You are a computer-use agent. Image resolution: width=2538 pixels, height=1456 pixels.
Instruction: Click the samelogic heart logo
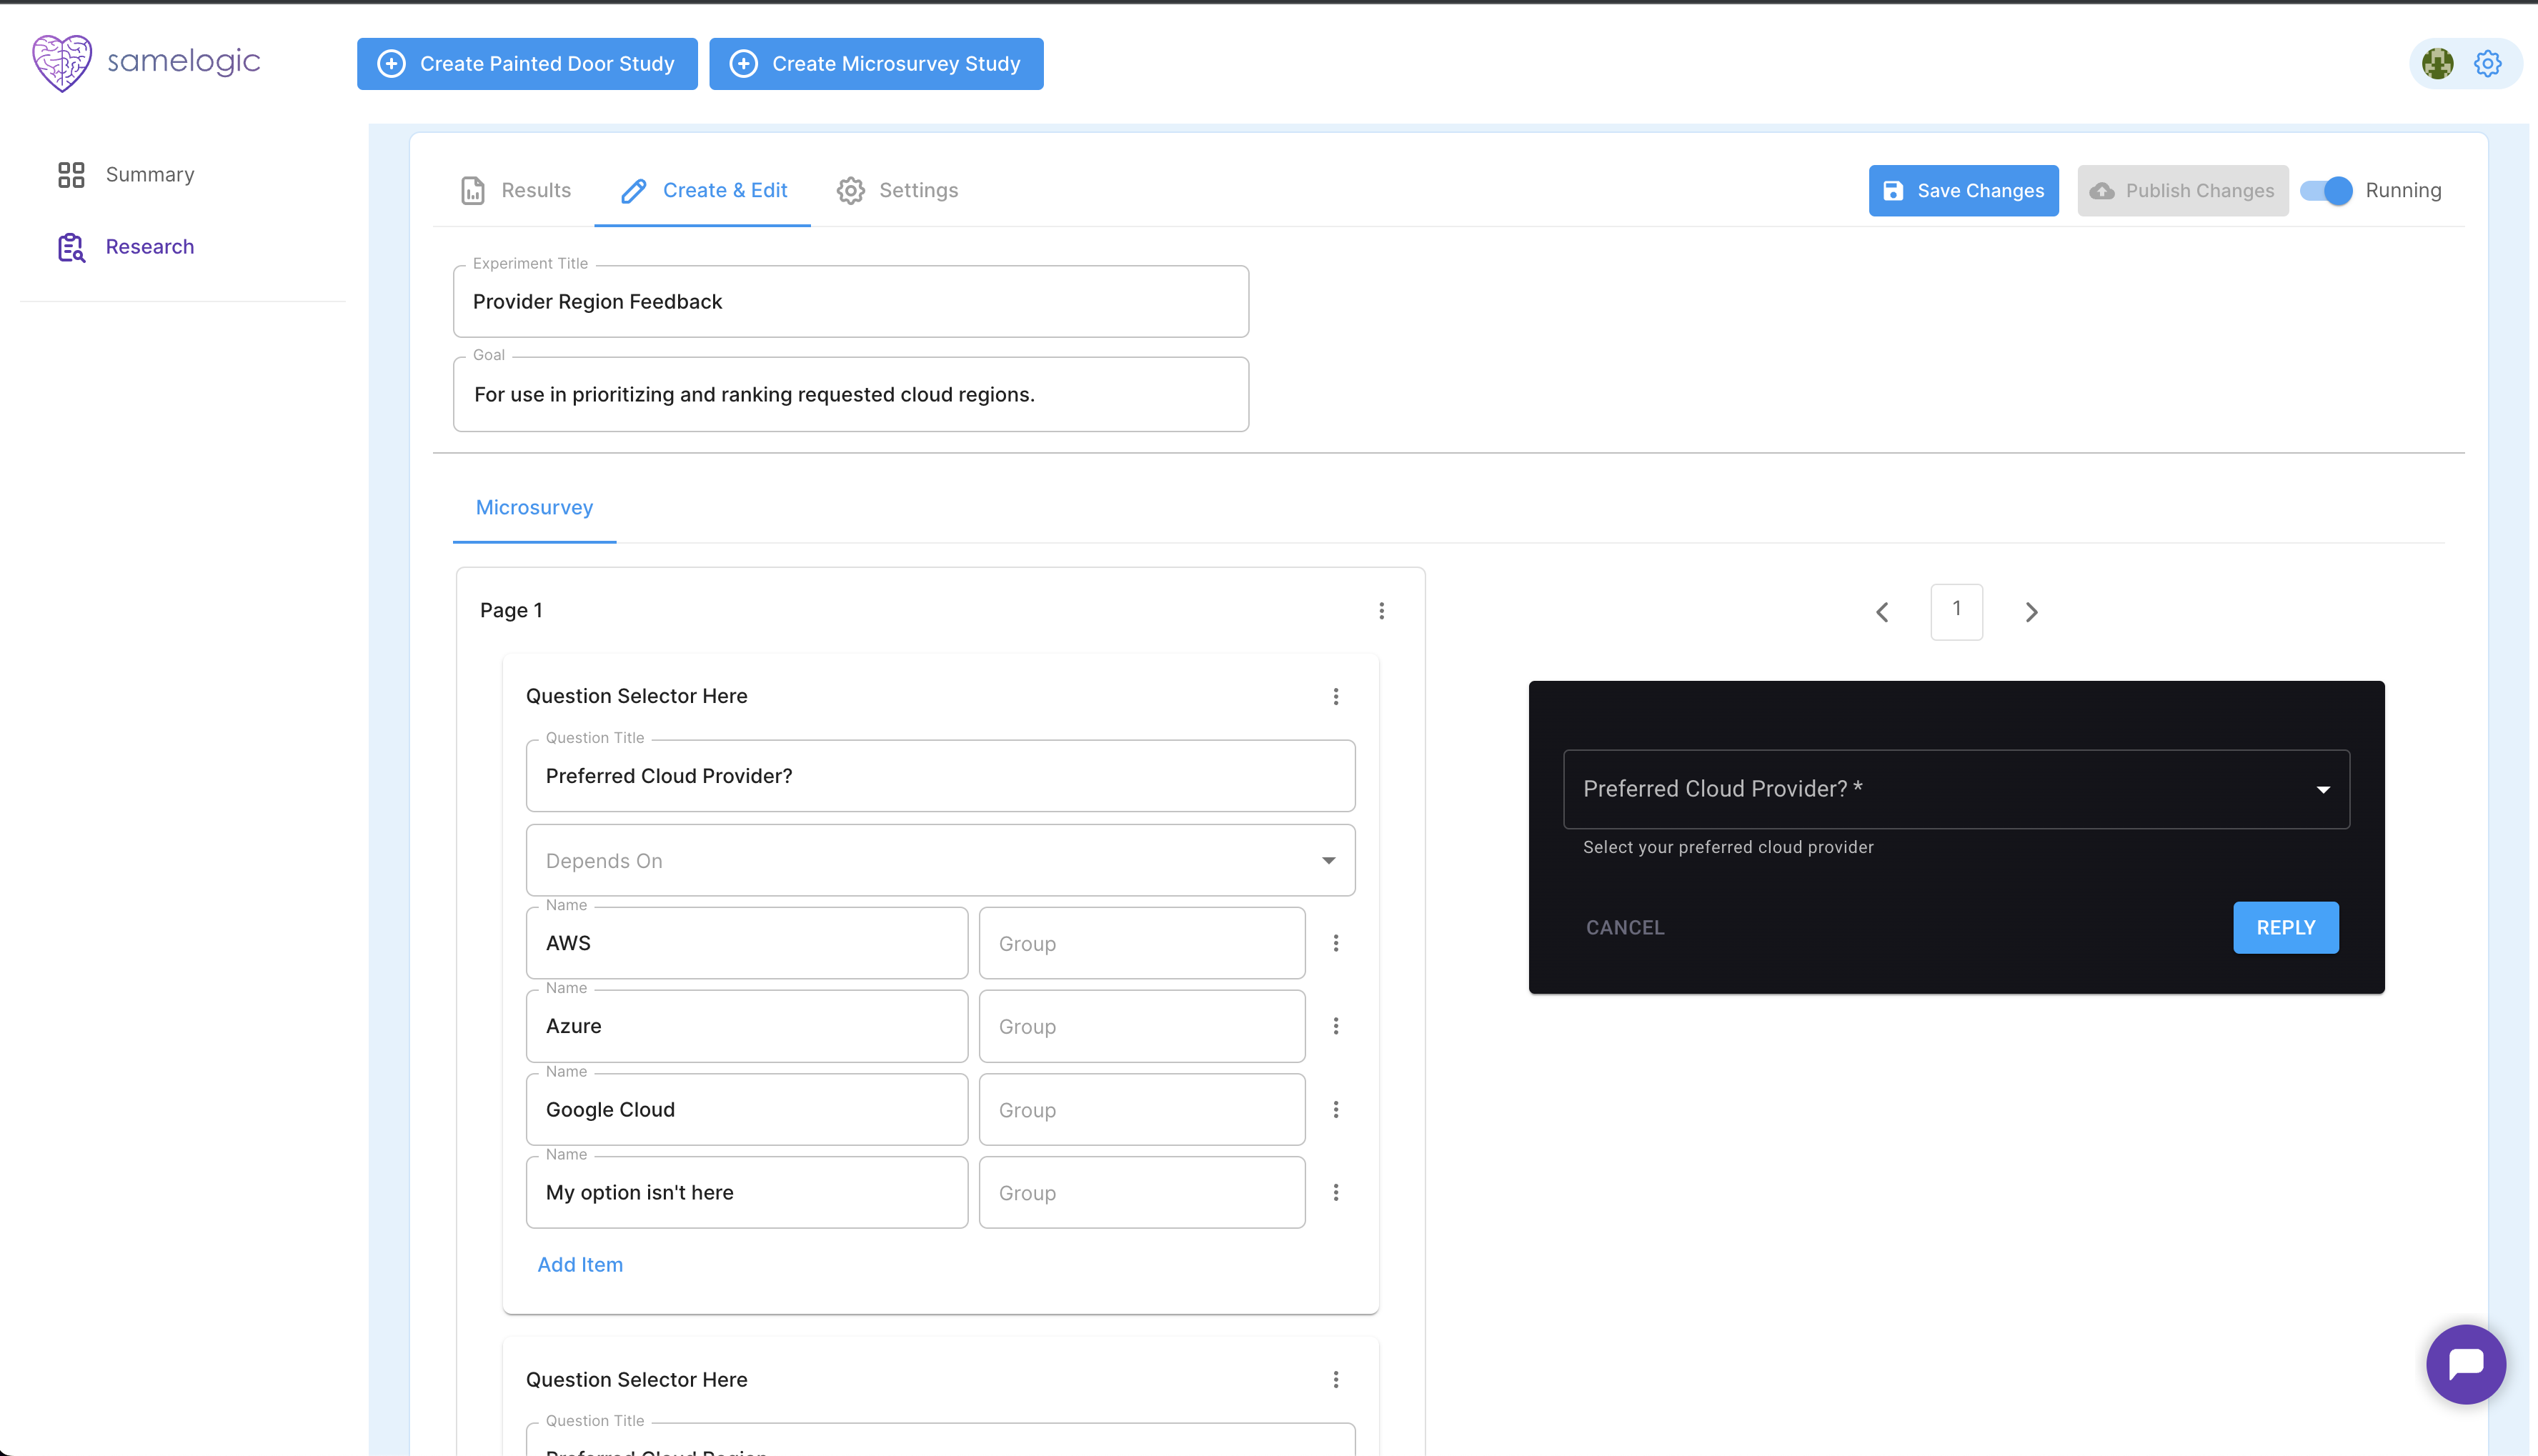(x=62, y=62)
